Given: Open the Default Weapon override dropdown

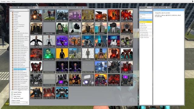Looking at the screenshot, I should (19, 103).
